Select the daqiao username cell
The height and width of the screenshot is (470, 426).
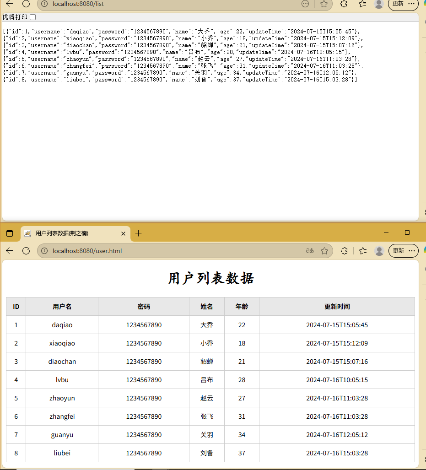[62, 325]
